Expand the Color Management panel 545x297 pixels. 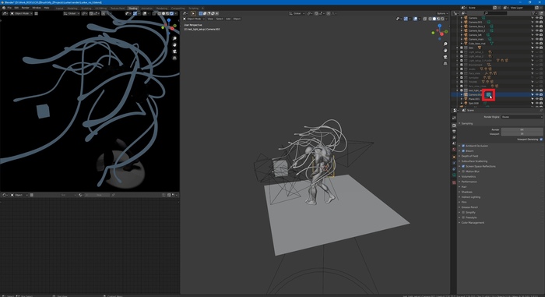pyautogui.click(x=473, y=222)
